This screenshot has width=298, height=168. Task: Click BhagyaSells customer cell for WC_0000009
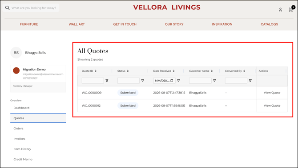tap(197, 93)
